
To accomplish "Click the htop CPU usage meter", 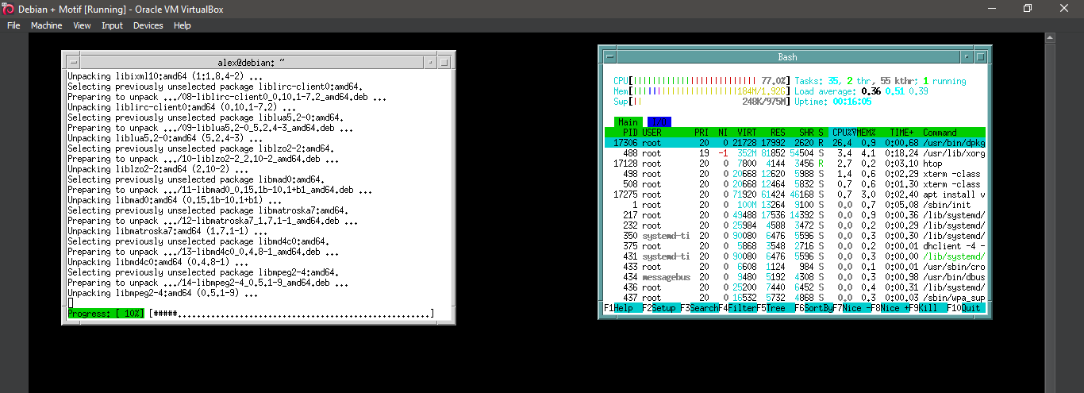I will click(702, 81).
